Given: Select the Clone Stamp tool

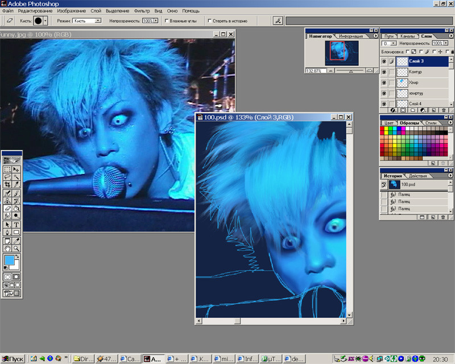Looking at the screenshot, I should click(7, 201).
